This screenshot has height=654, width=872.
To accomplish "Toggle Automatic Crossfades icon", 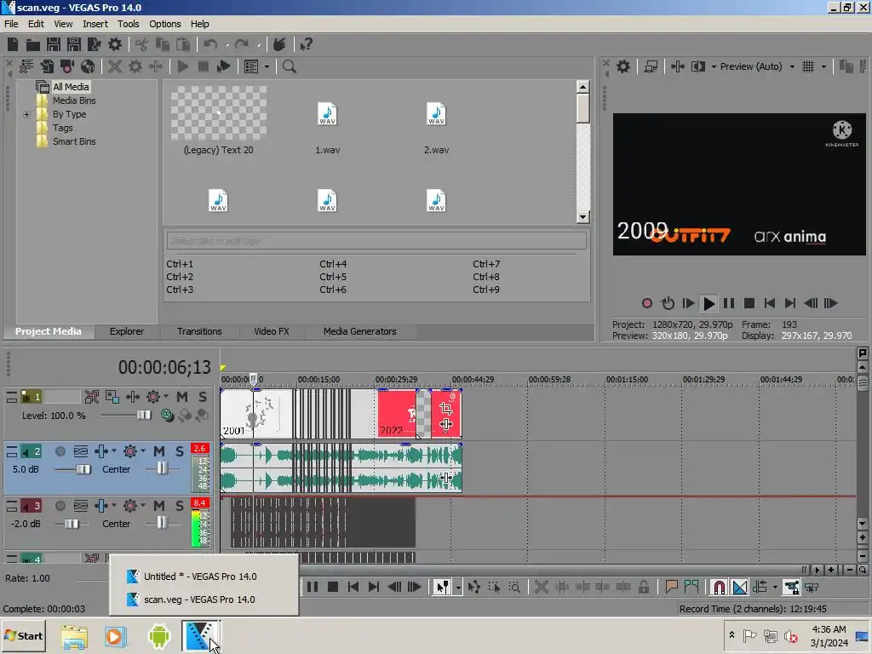I will point(740,587).
